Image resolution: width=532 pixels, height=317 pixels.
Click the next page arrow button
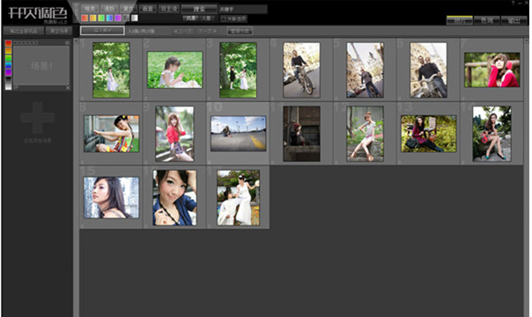(207, 31)
